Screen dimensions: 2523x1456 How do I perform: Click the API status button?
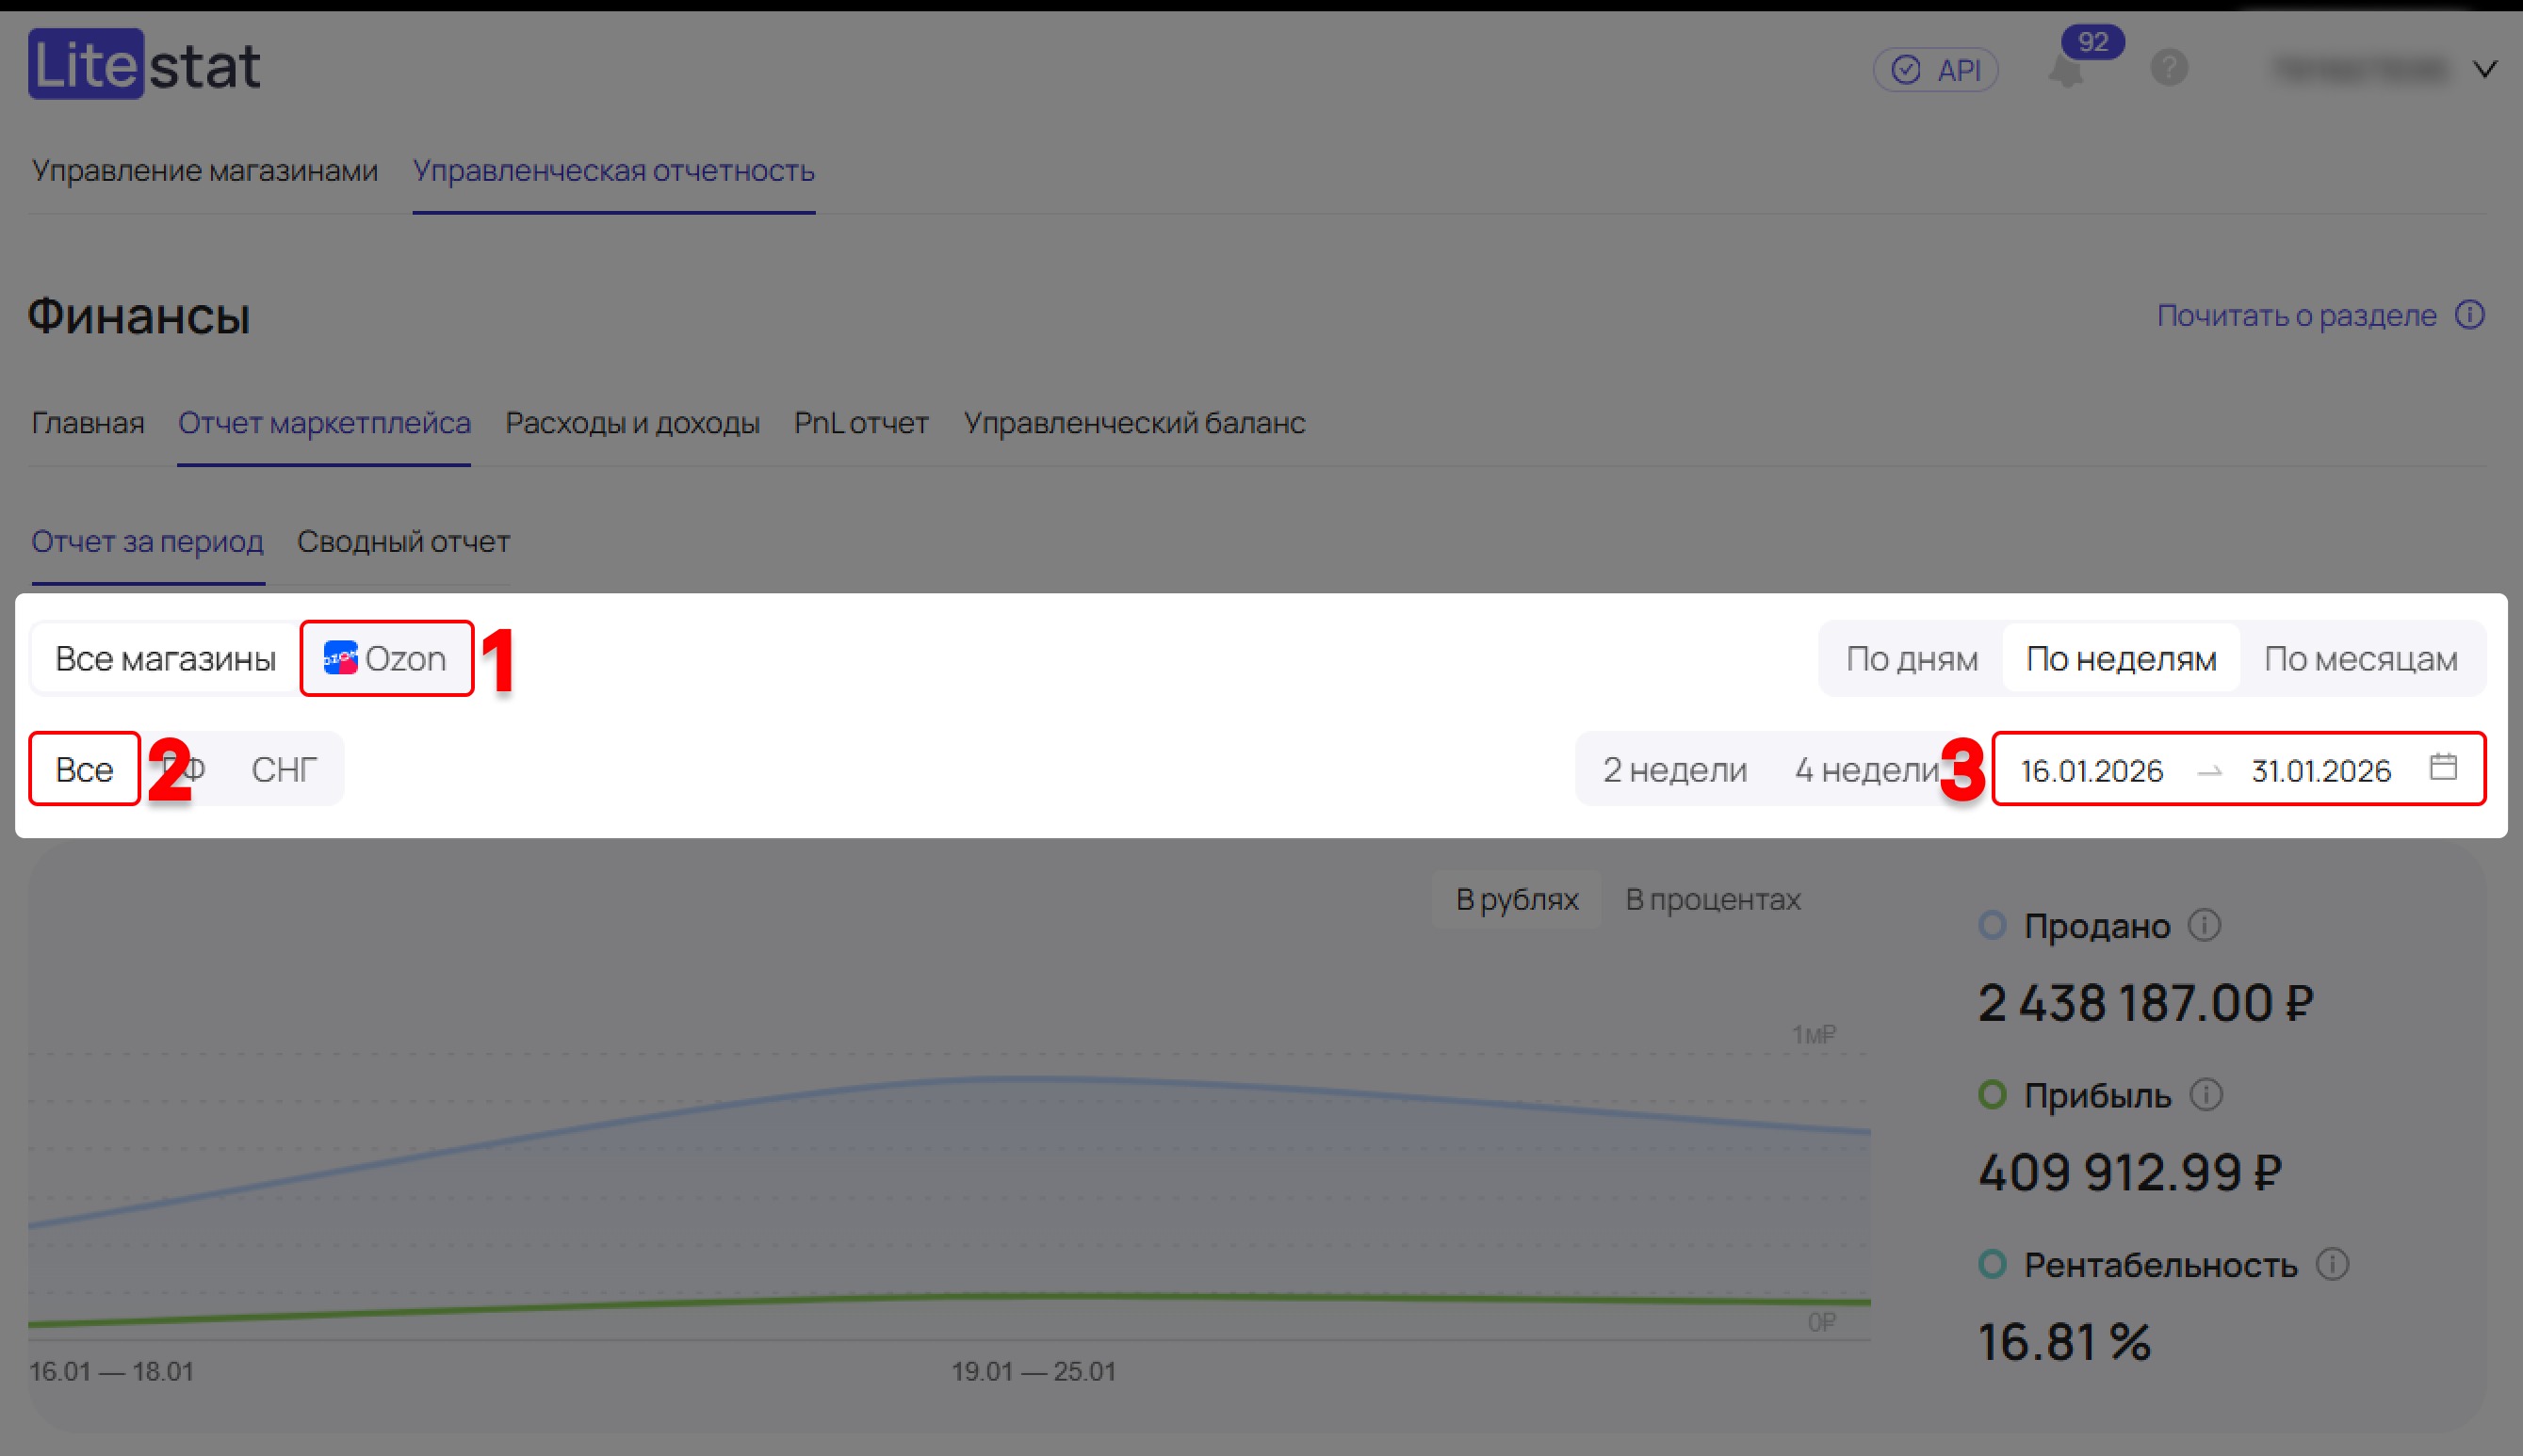[x=1935, y=70]
